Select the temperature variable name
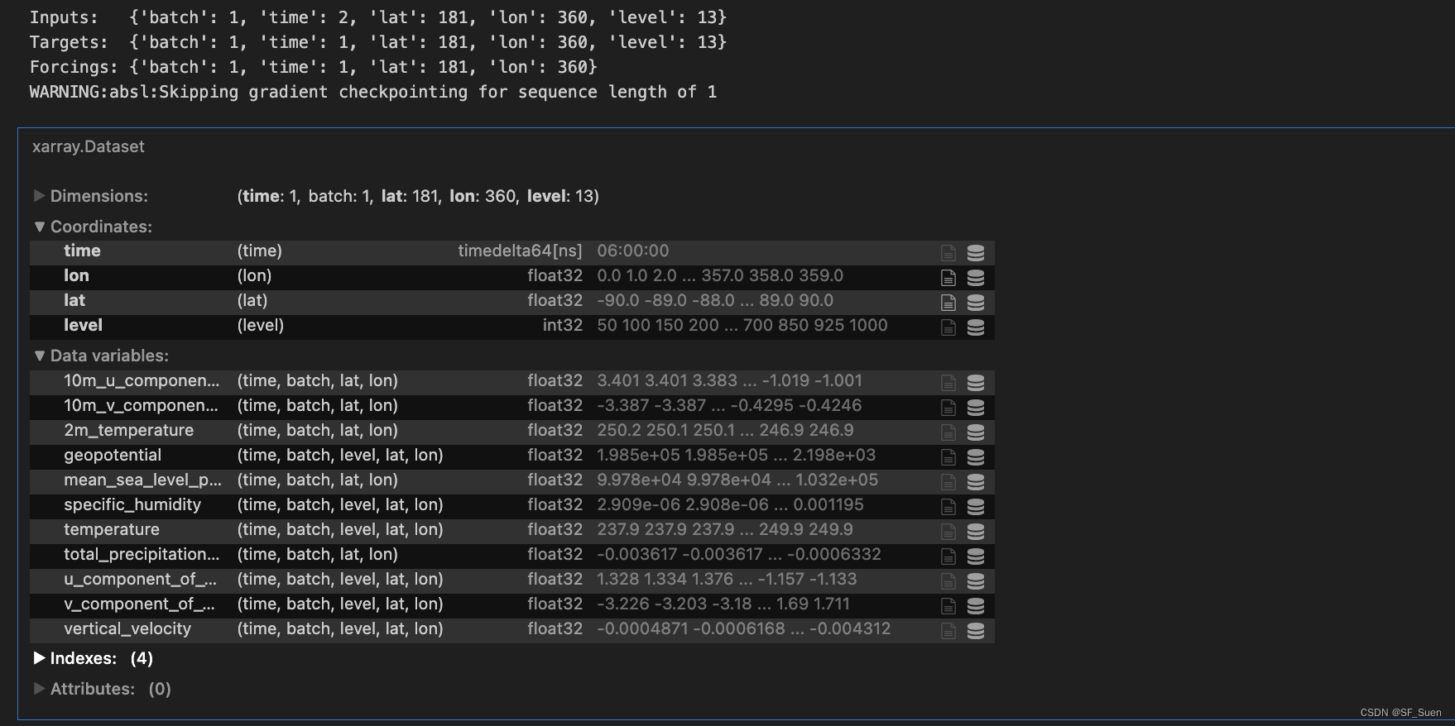1455x726 pixels. pos(112,529)
